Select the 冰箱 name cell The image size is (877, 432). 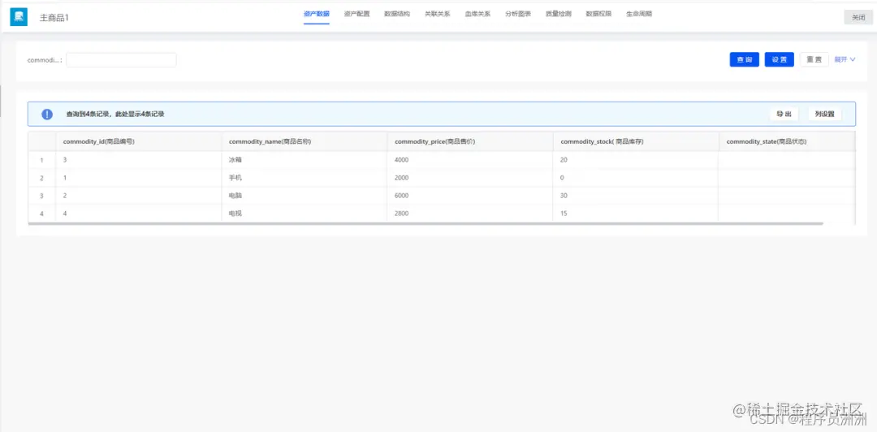coord(305,160)
